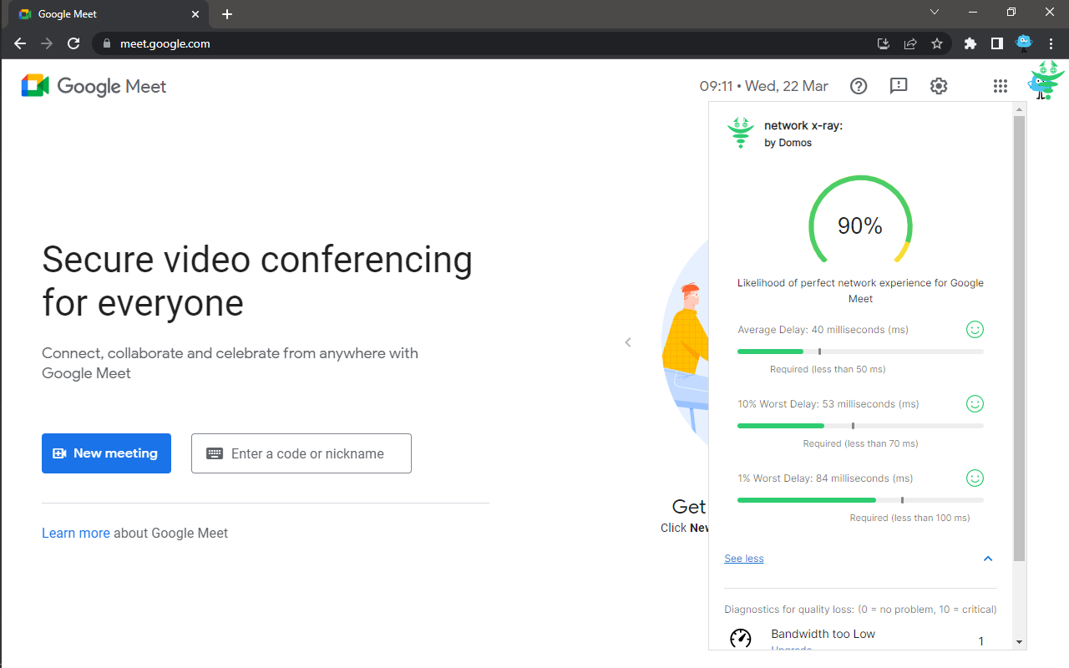Toggle the Chrome side panel icon
The height and width of the screenshot is (668, 1069).
point(997,43)
